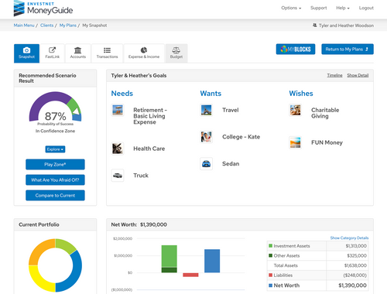
Task: Click What Are You Afraid Of button
Action: (x=55, y=180)
